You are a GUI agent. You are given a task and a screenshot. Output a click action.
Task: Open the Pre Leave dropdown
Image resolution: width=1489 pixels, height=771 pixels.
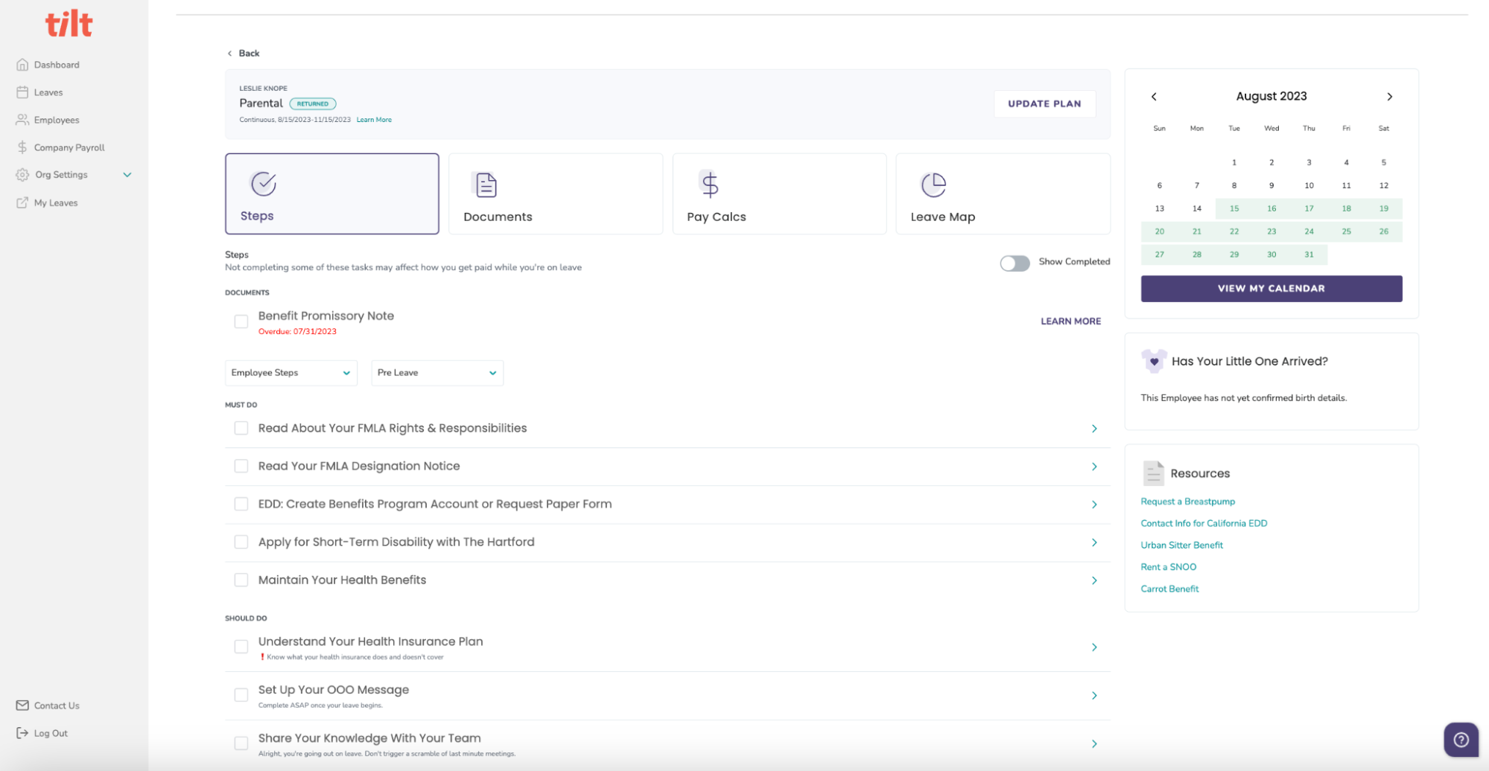(x=436, y=373)
